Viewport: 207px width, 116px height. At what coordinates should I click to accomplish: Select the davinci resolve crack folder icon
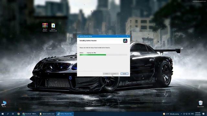click(x=53, y=27)
